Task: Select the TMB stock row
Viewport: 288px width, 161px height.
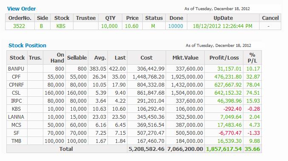Action: point(134,141)
